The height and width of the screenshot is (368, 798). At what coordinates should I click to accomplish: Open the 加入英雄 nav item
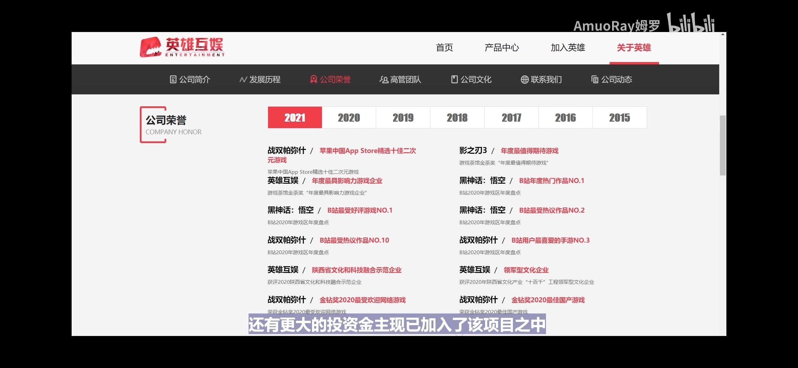(568, 48)
